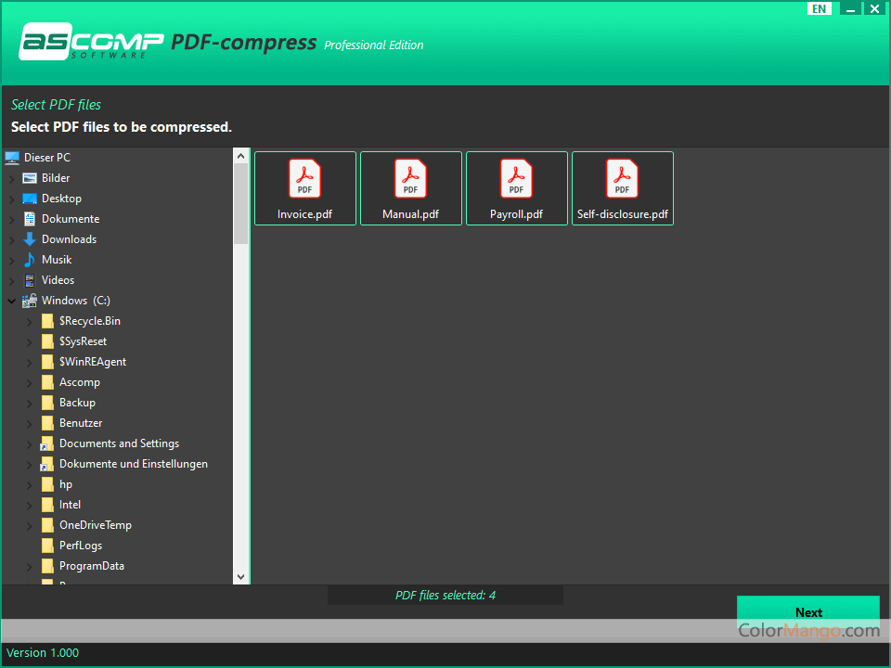The image size is (891, 668).
Task: Click the Invoice.pdf file icon
Action: (x=304, y=179)
